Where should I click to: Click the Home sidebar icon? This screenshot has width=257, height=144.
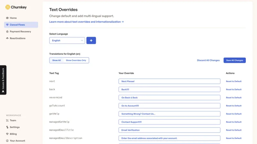pos(7,18)
